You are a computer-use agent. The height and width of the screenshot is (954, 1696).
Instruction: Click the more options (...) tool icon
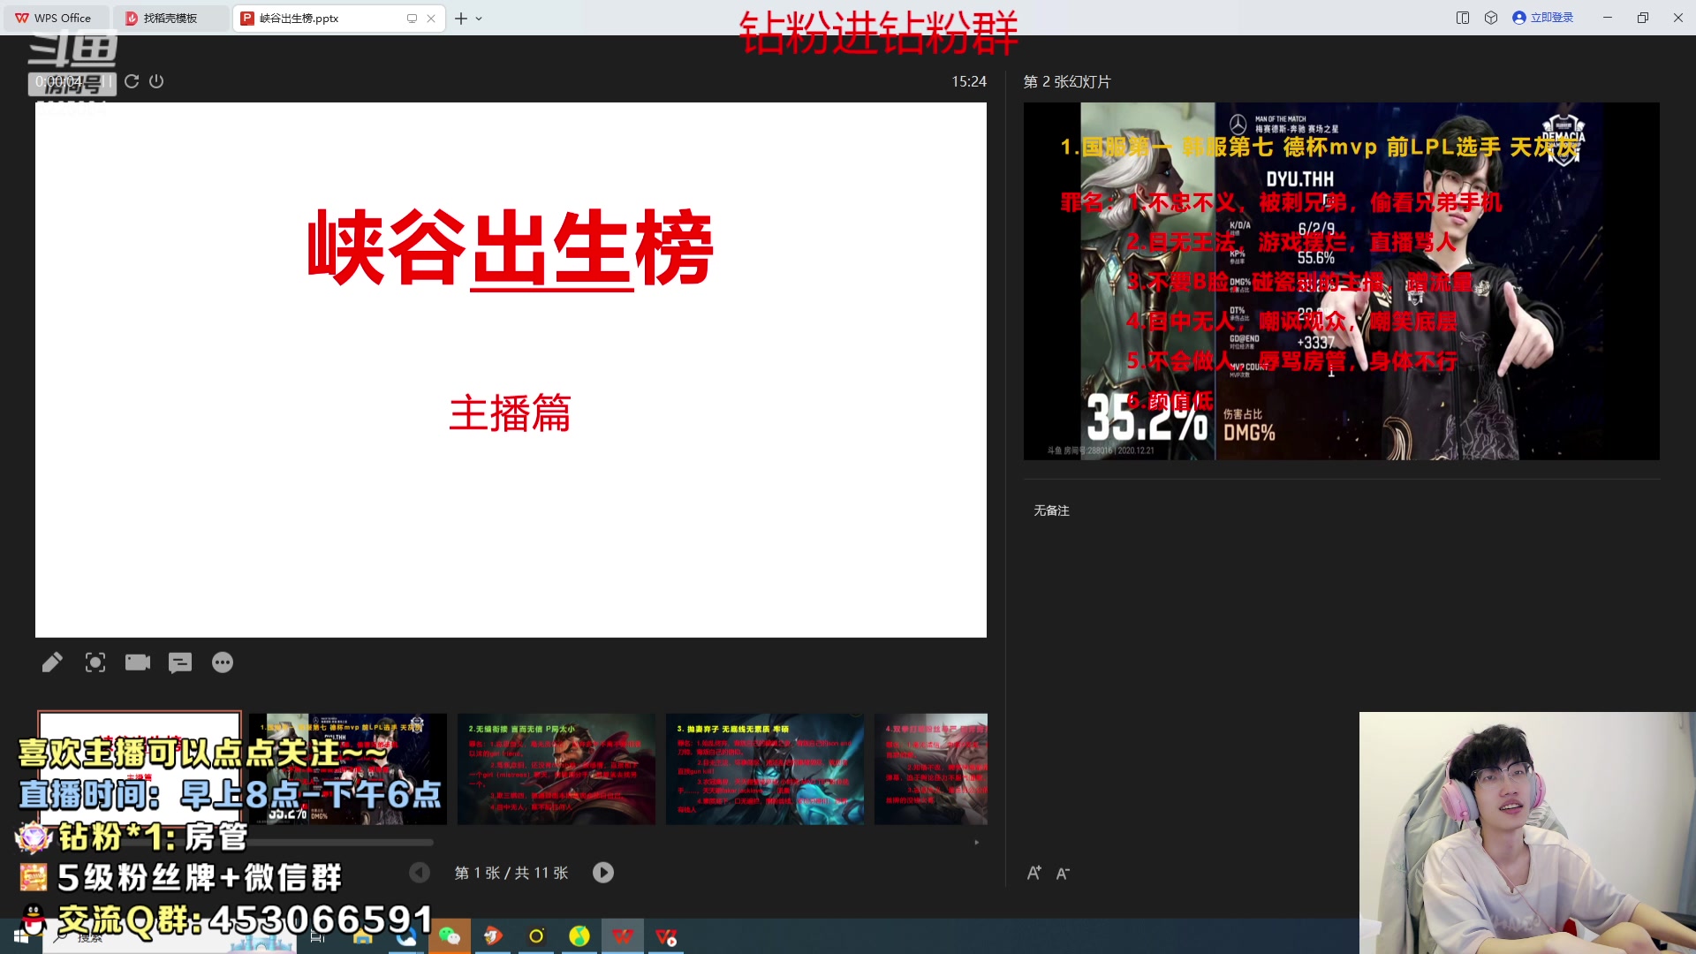223,662
